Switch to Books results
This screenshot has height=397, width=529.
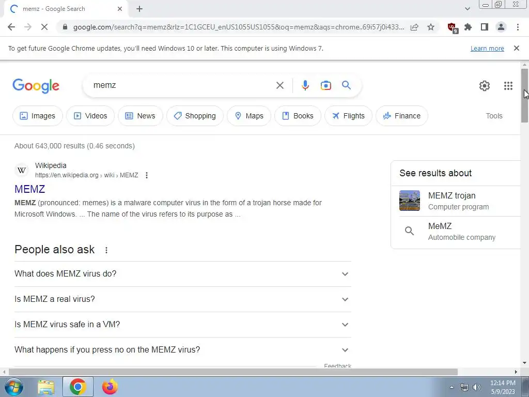point(298,116)
